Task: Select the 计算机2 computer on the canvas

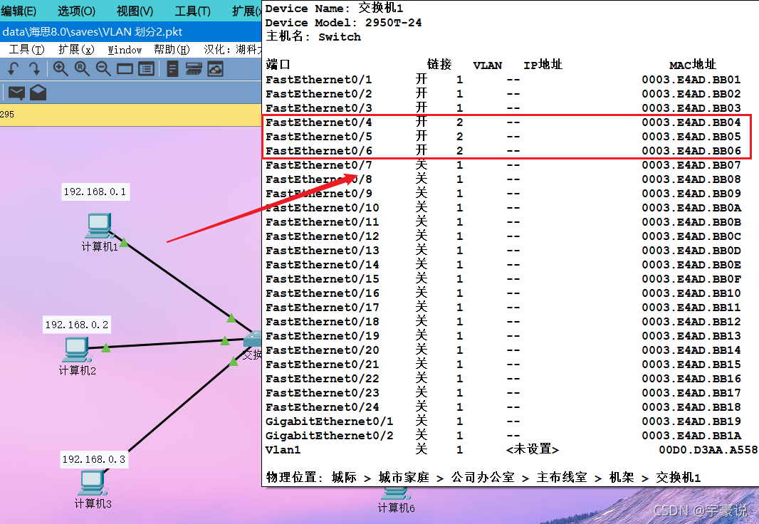Action: coord(76,350)
